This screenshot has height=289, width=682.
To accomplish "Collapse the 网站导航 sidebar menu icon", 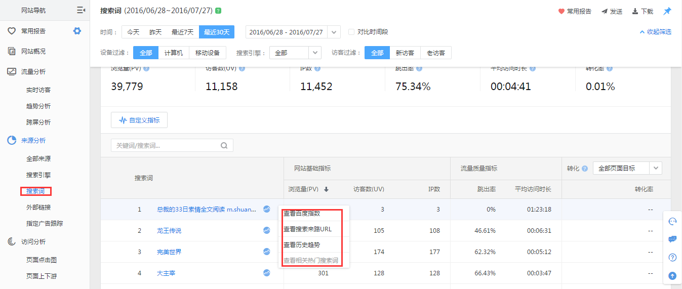I will (x=81, y=10).
